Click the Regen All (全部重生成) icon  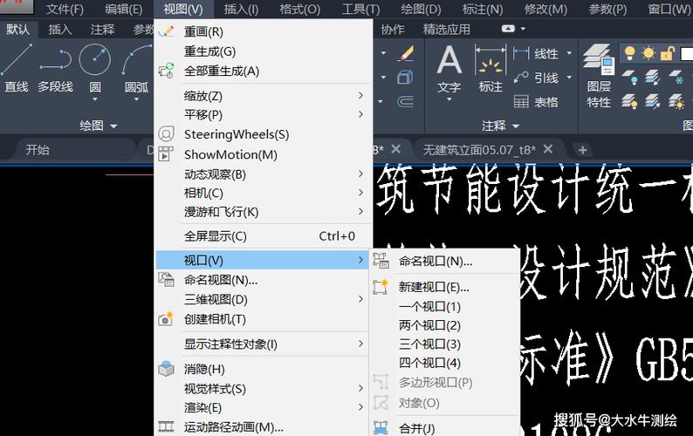pyautogui.click(x=166, y=71)
